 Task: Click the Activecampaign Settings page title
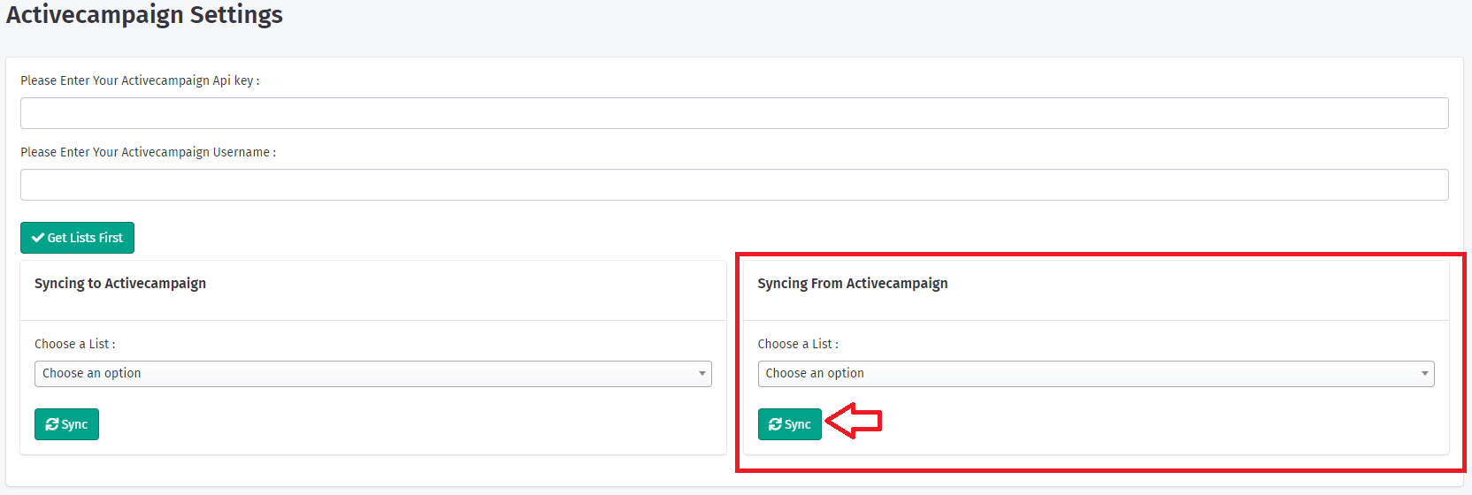[144, 15]
